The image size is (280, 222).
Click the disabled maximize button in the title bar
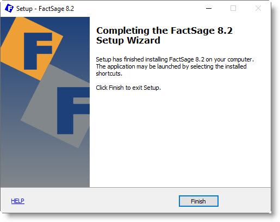tap(233, 8)
